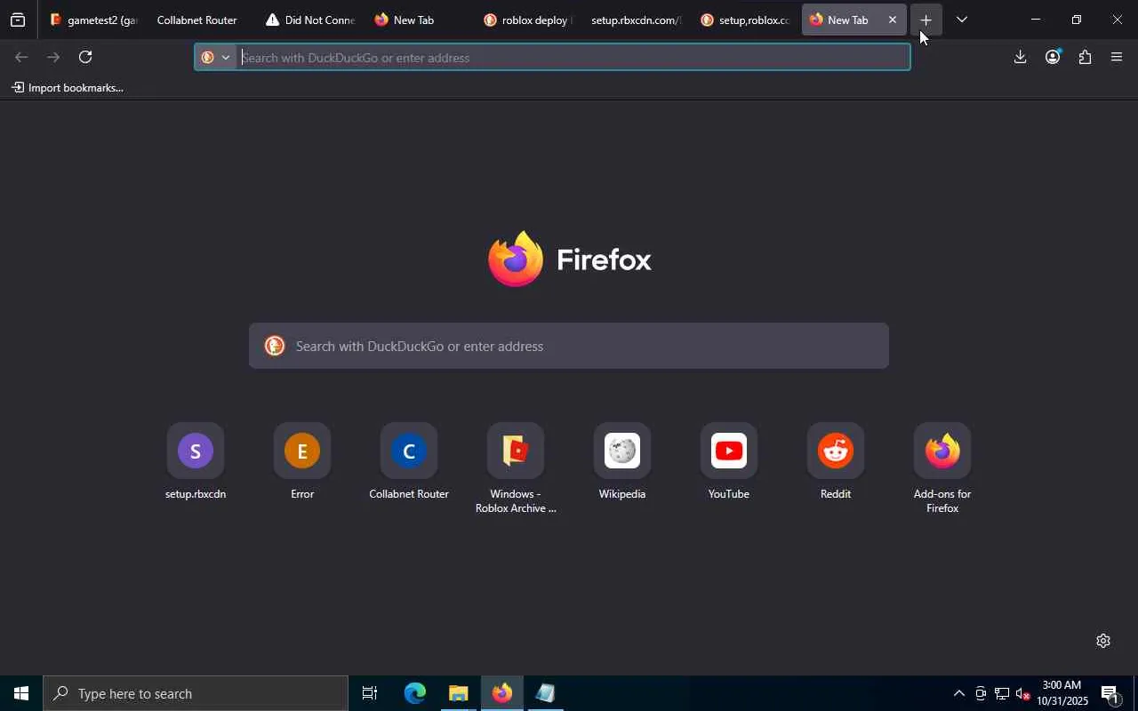Click the Firefox logo on new tab page
The height and width of the screenshot is (711, 1138).
tap(569, 259)
